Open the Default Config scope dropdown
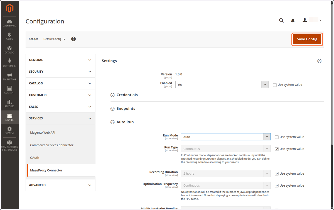The width and height of the screenshot is (334, 210). (x=54, y=39)
